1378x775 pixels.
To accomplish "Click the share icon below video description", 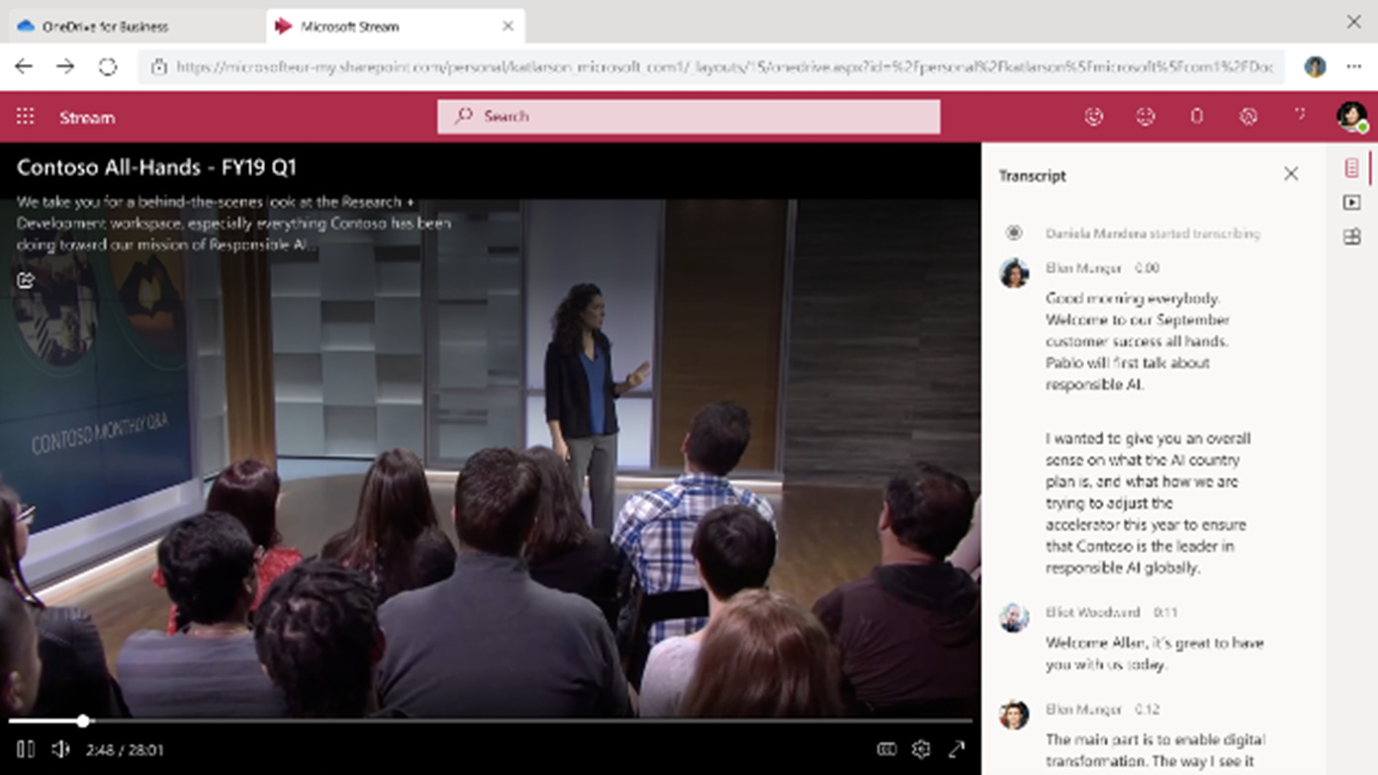I will 26,280.
